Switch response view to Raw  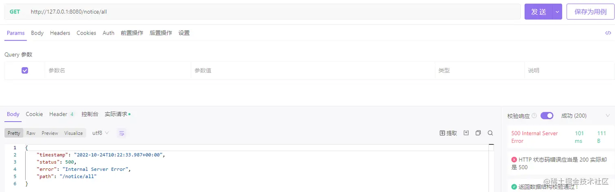31,133
